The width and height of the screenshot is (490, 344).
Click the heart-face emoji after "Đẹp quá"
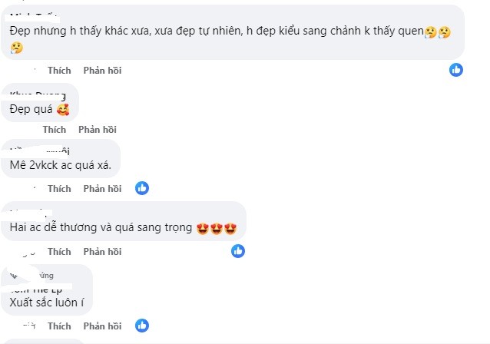click(x=63, y=110)
